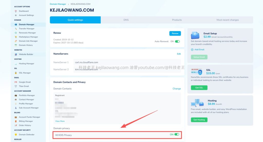Image resolution: width=263 pixels, height=142 pixels.
Task: Click the Sub-Account Manager icon
Action: 16,108
